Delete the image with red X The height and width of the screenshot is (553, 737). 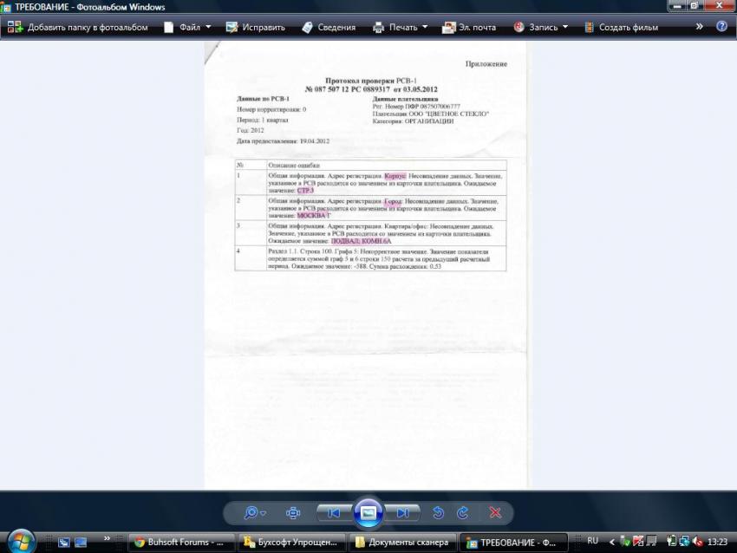coord(496,512)
